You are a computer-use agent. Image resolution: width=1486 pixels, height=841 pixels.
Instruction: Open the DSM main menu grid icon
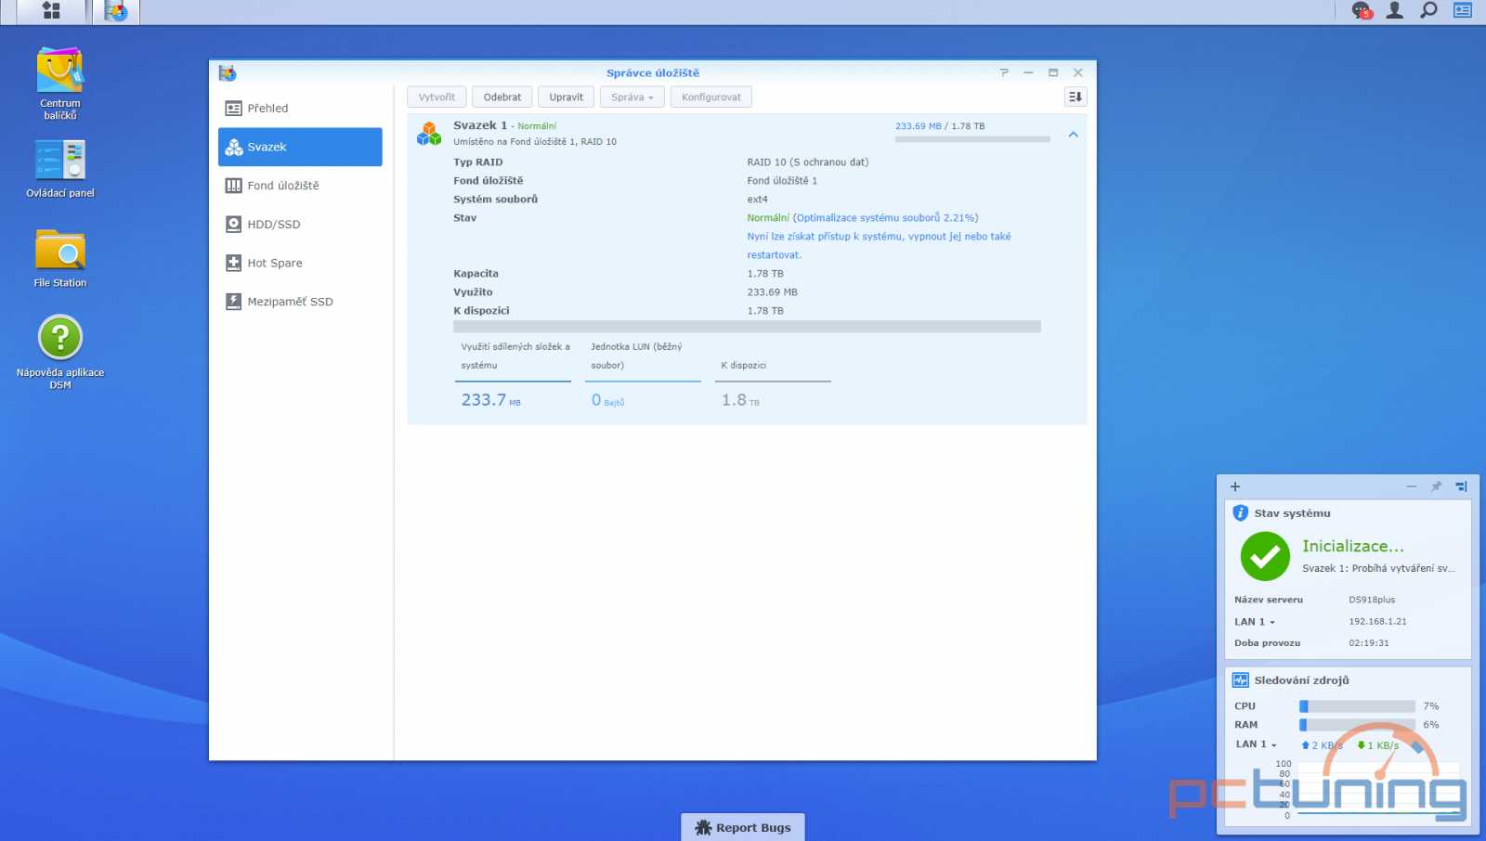pyautogui.click(x=51, y=11)
